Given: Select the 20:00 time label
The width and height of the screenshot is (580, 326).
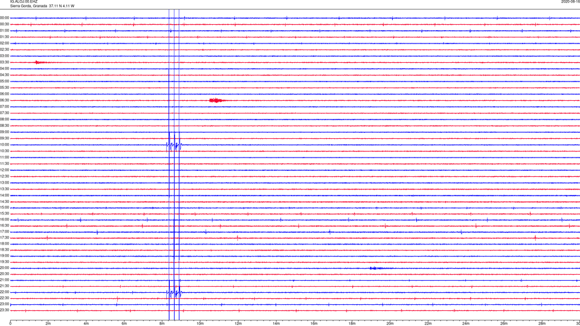Looking at the screenshot, I should tap(4, 268).
